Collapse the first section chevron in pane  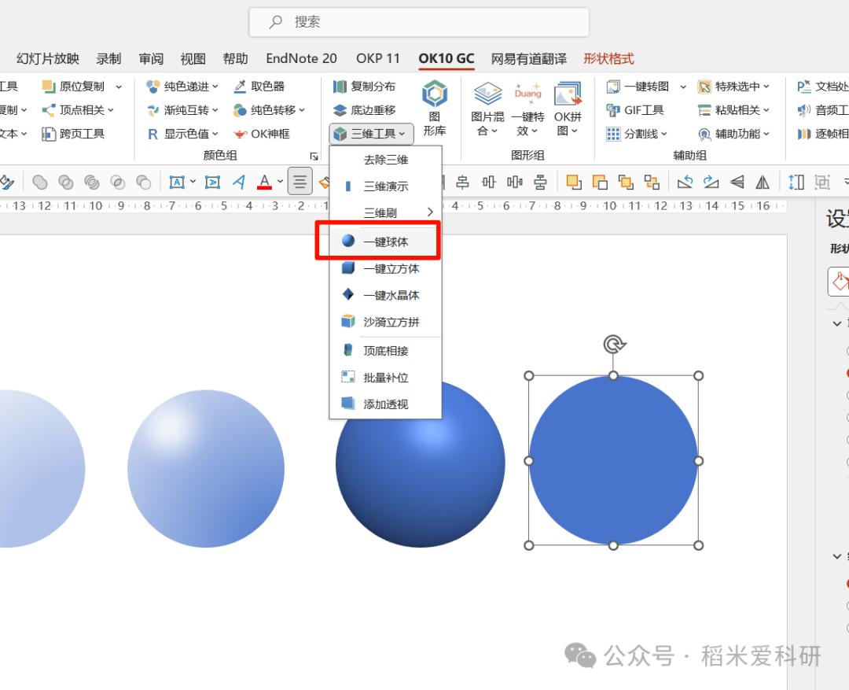point(836,323)
